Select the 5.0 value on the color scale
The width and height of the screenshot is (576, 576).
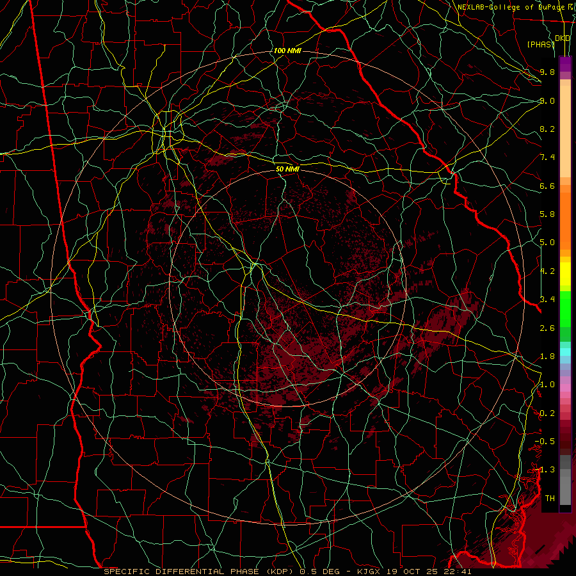[547, 243]
